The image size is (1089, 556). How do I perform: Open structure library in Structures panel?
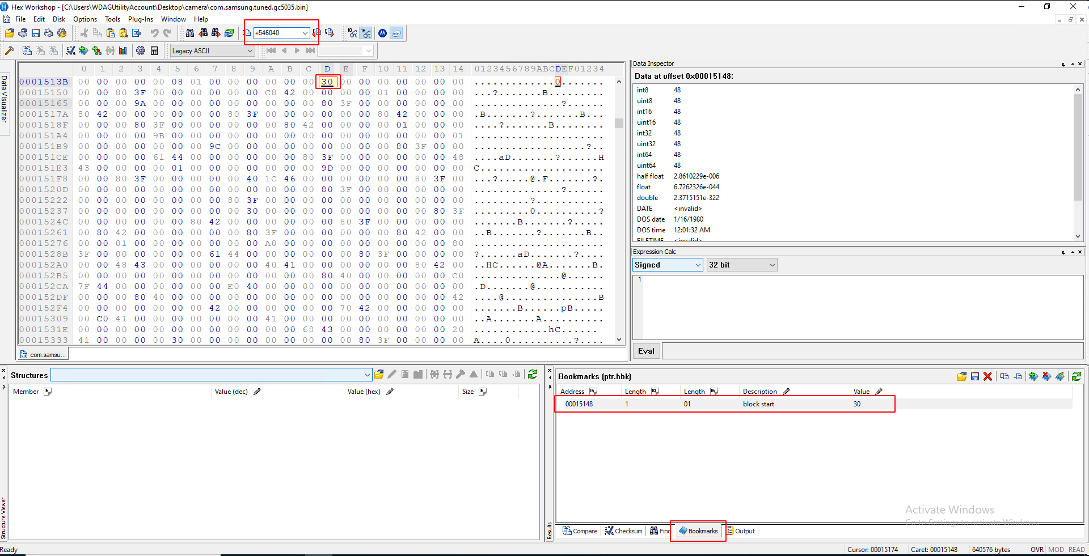point(379,374)
